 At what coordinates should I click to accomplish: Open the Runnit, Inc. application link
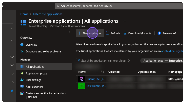[x=96, y=79]
